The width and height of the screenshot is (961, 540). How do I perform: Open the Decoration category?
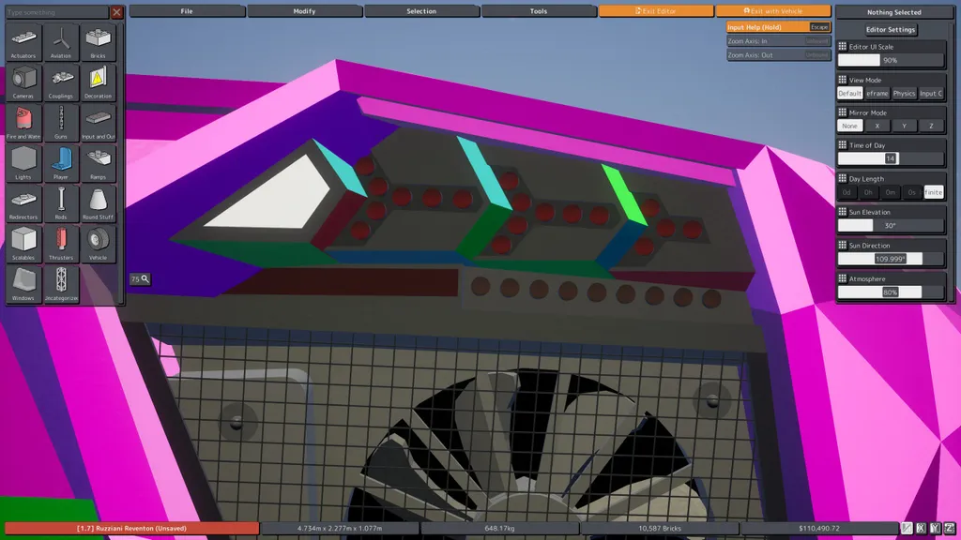point(98,82)
